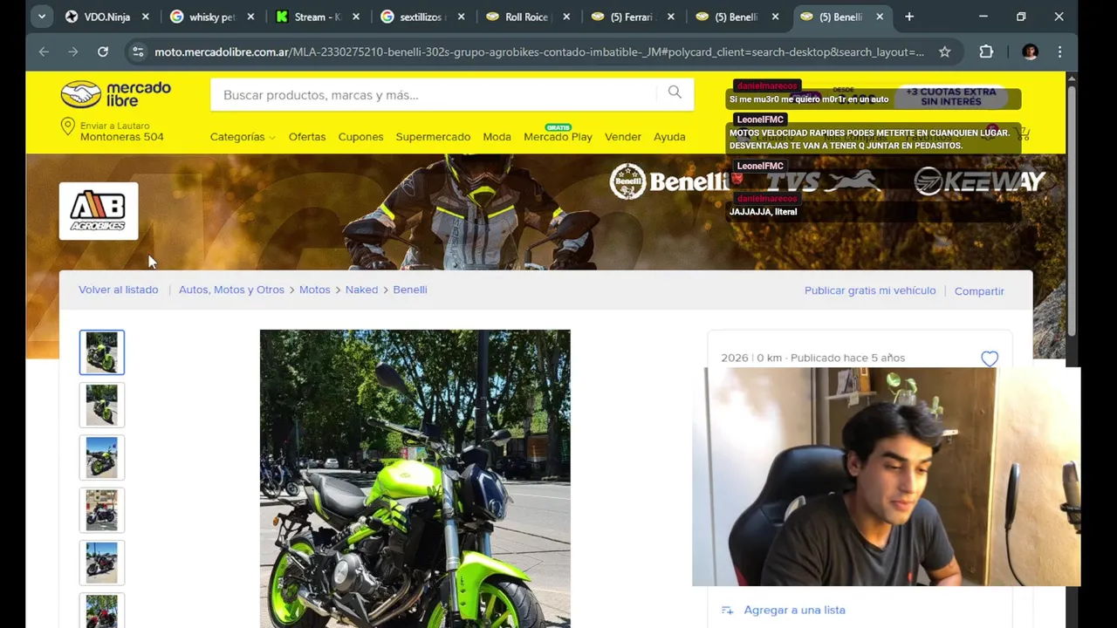The width and height of the screenshot is (1117, 628).
Task: Select the sixth thumbnail showing a red motorcycle
Action: (102, 611)
